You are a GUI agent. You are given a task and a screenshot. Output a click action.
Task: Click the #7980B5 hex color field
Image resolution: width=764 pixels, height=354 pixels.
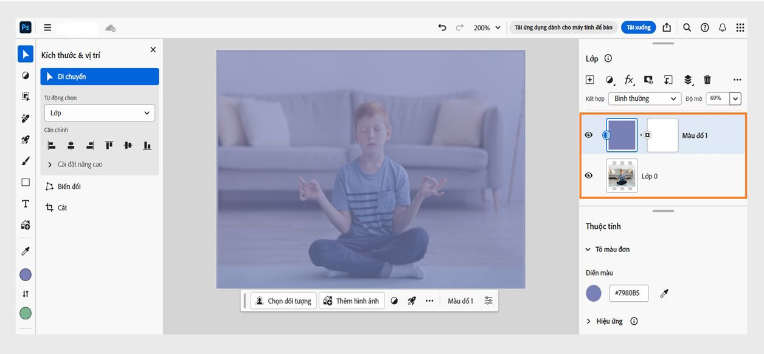[629, 293]
